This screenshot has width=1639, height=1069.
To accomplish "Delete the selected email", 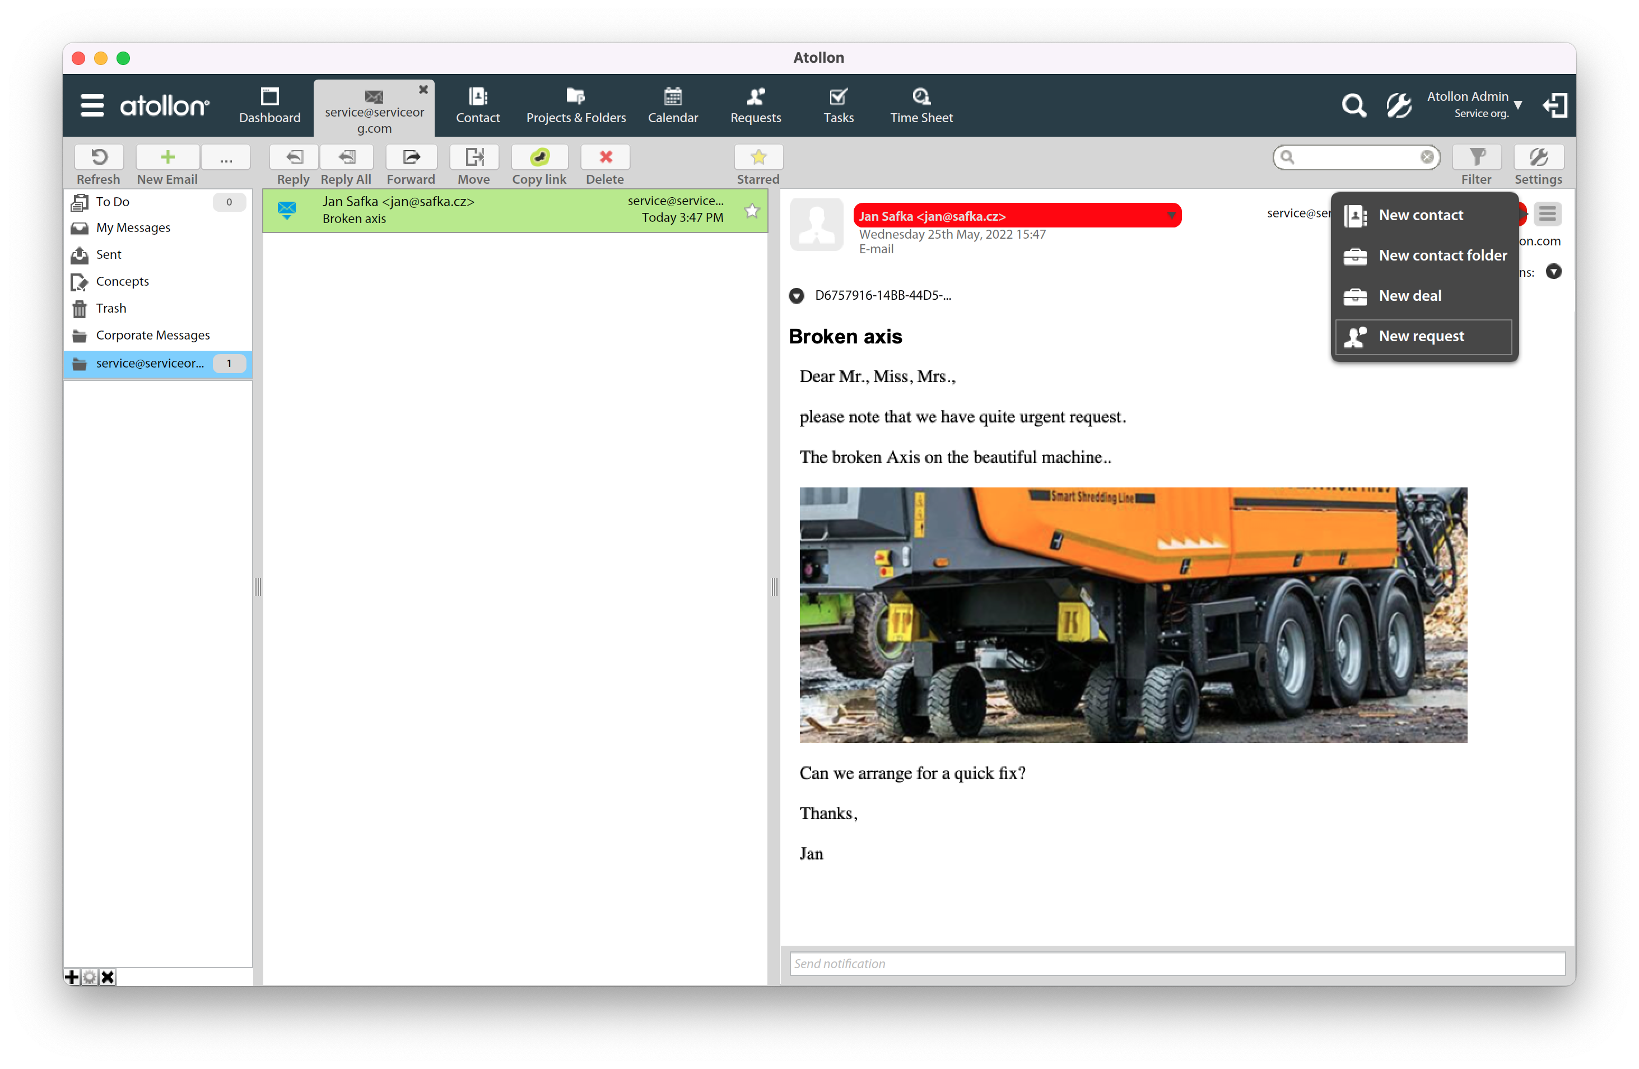I will pyautogui.click(x=604, y=163).
